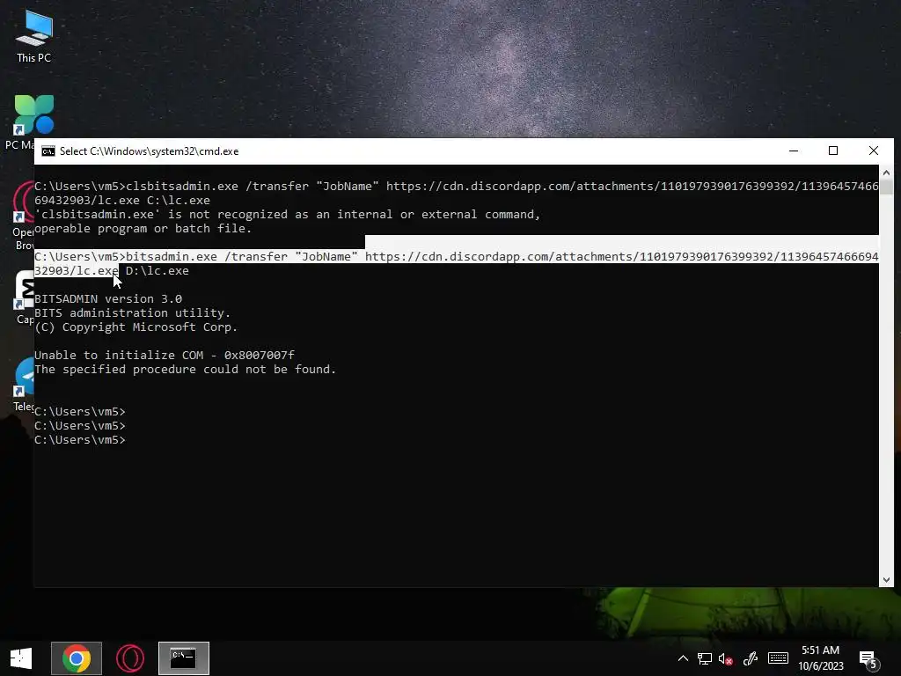Open the clock showing 5:51 AM
Viewport: 901px width, 676px height.
tap(821, 658)
